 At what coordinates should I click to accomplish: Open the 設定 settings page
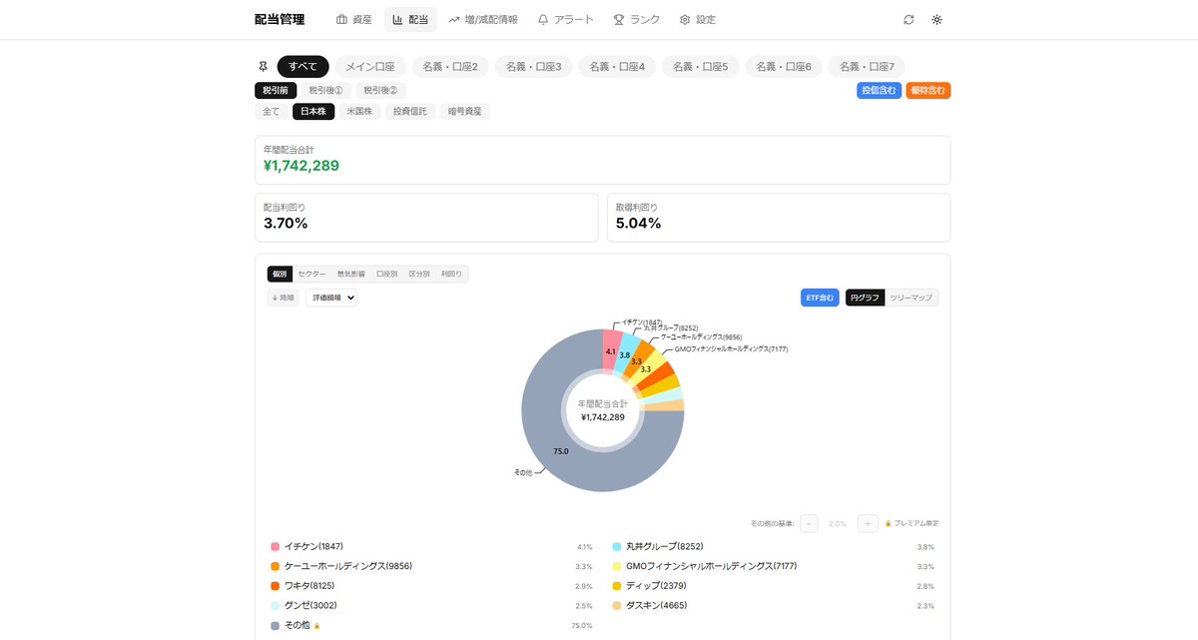point(697,20)
